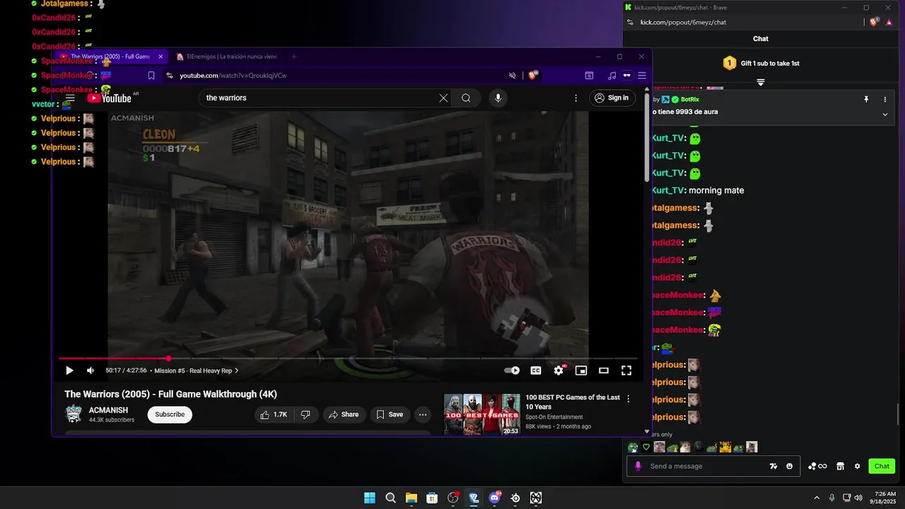Toggle the muted autoplay icon in address bar
Viewport: 905px width, 509px height.
513,76
